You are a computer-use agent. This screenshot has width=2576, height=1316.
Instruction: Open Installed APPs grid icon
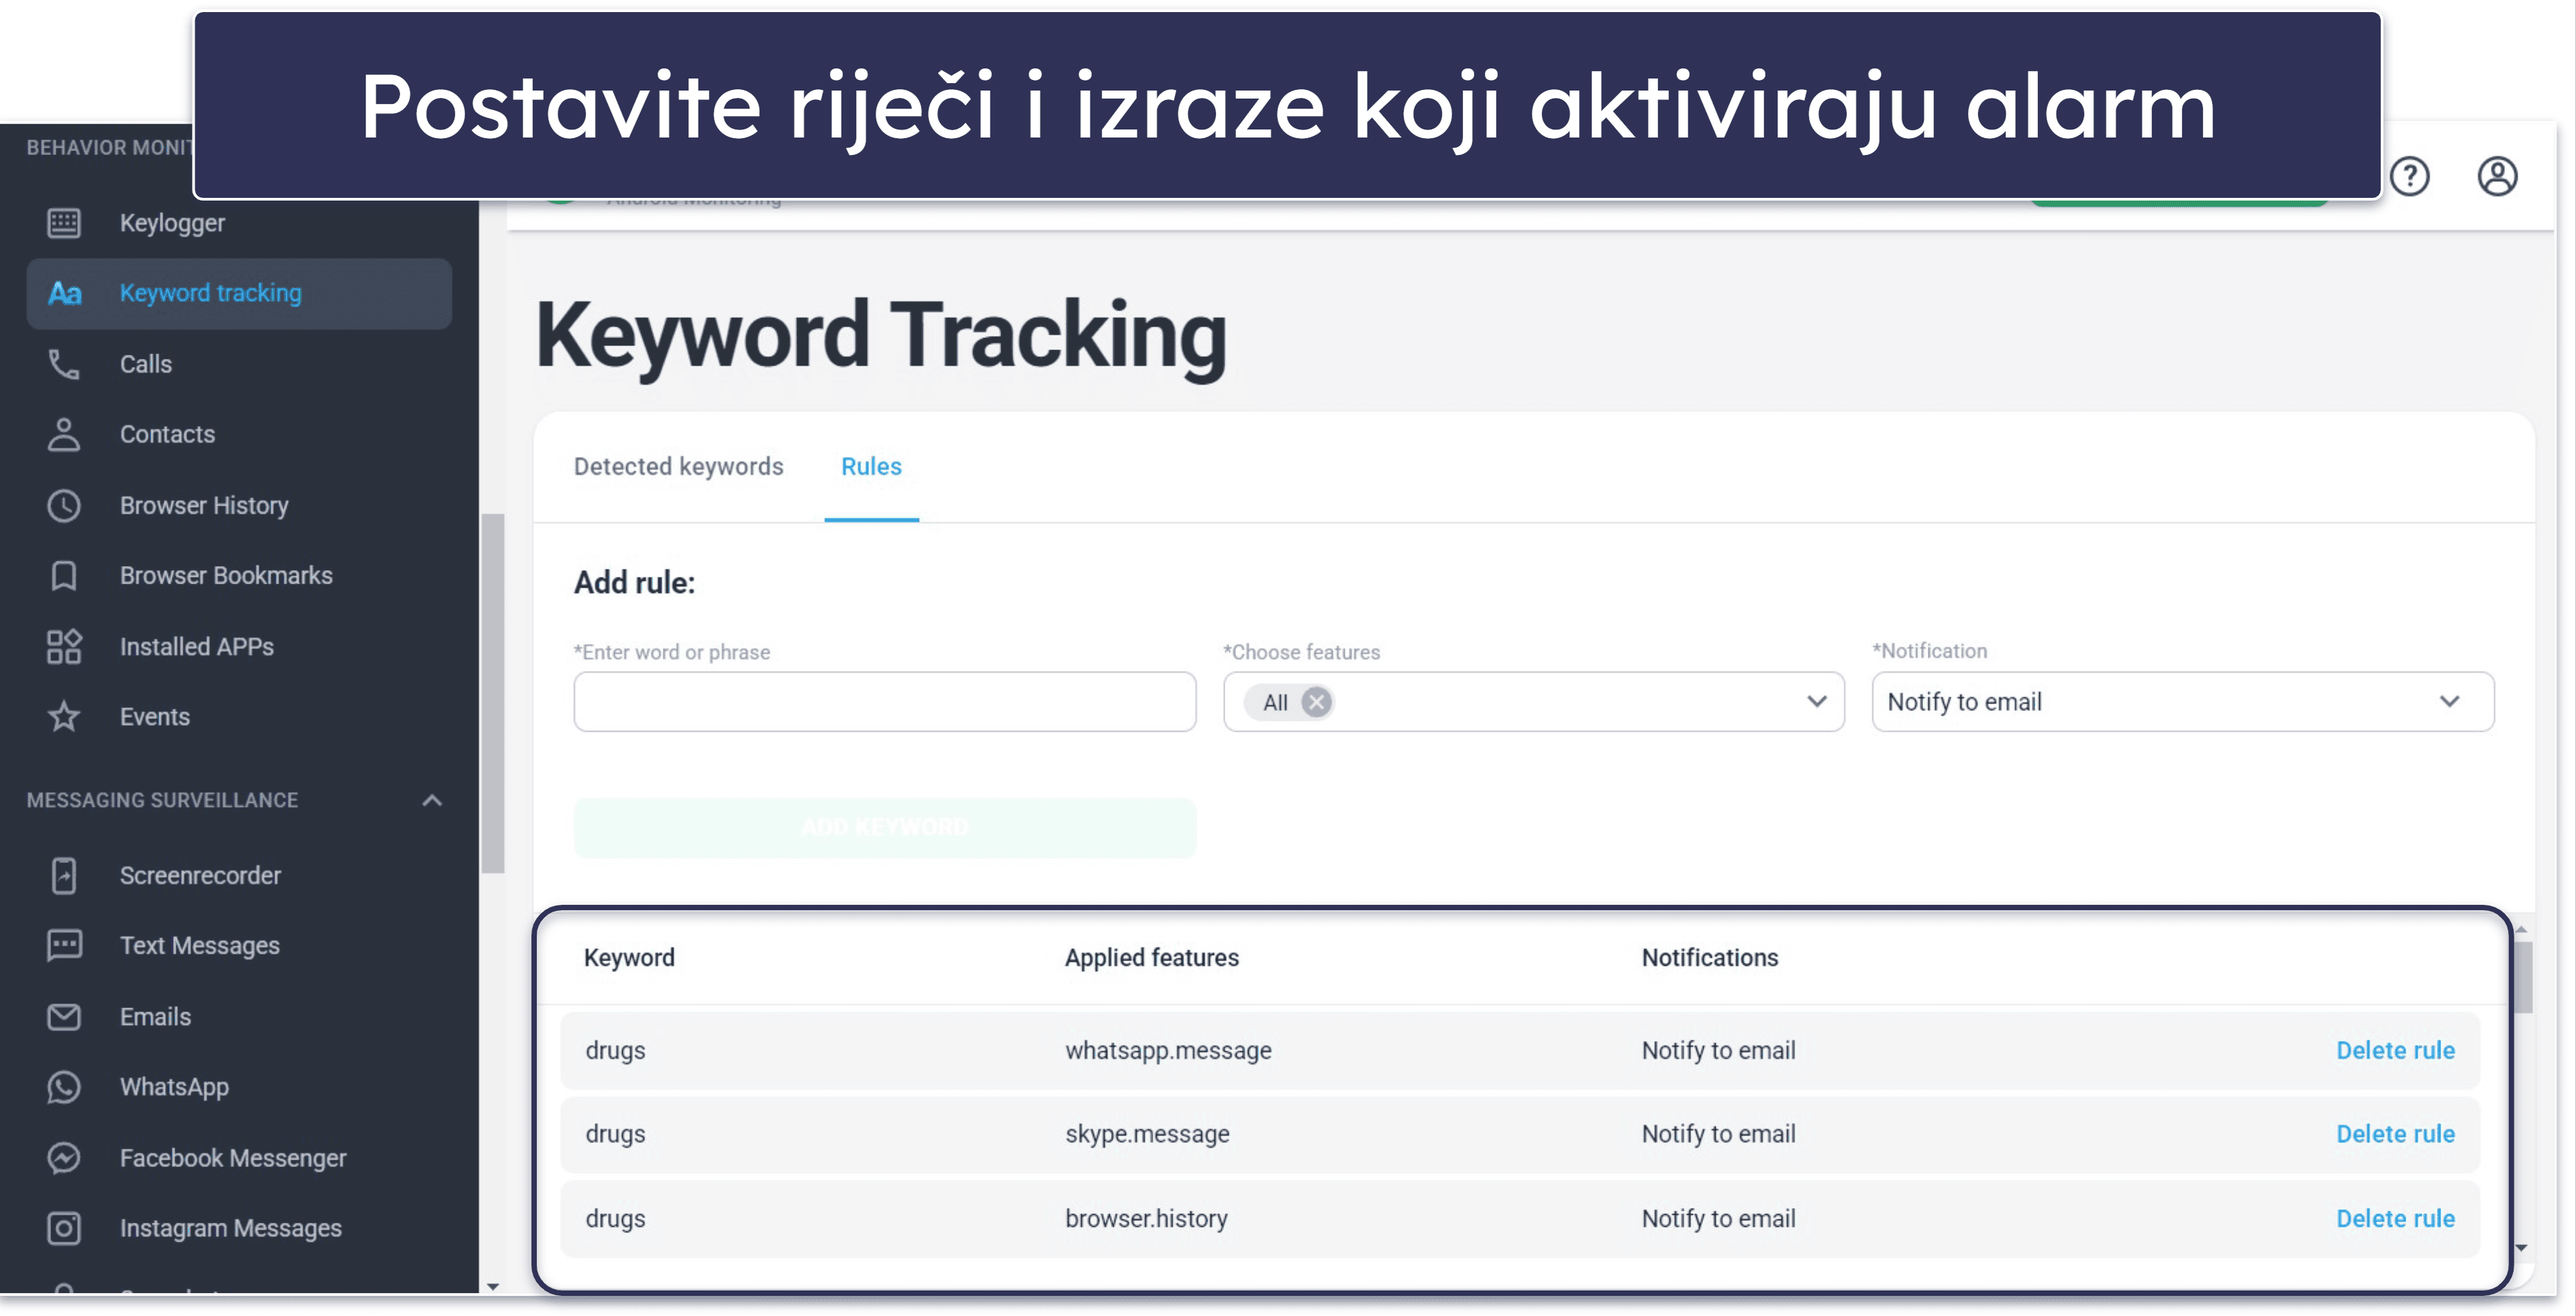[x=64, y=647]
